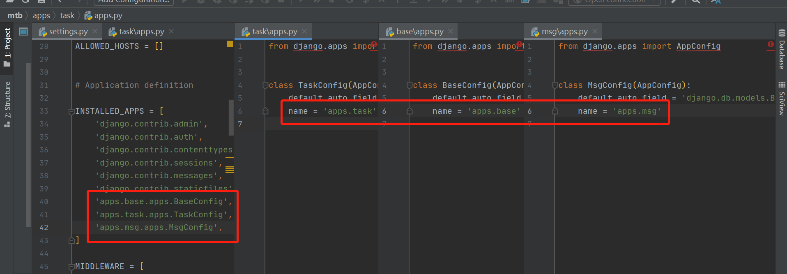Click red error indicator in base\apps.py editor
The image size is (787, 274).
pyautogui.click(x=520, y=44)
